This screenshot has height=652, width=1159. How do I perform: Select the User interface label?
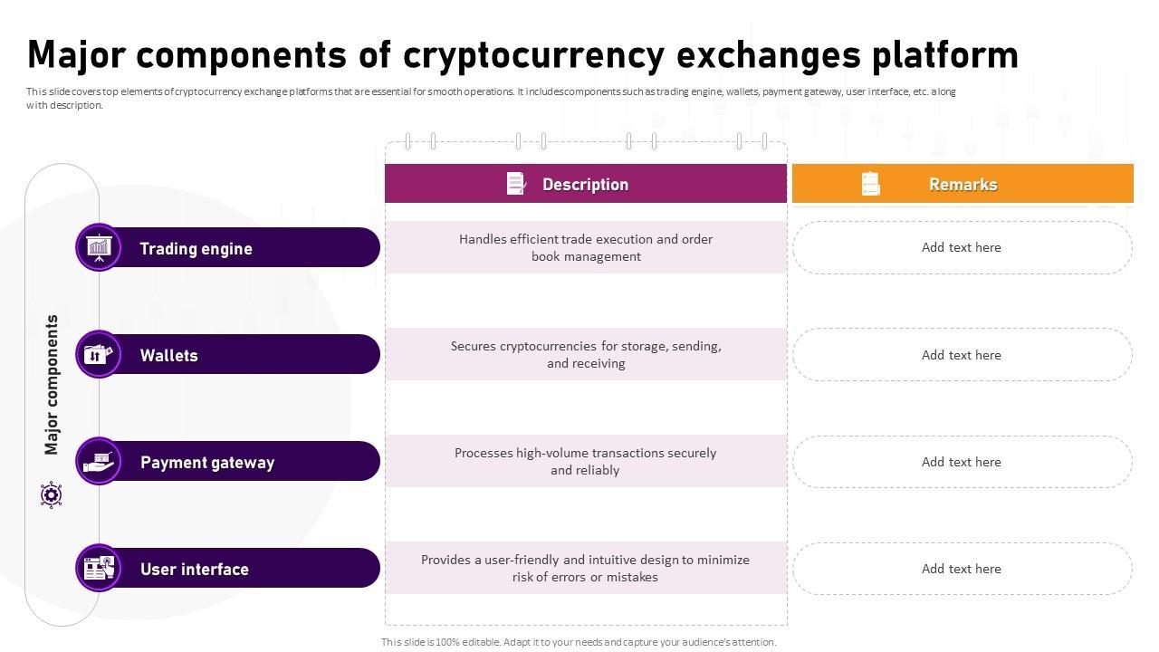point(195,570)
